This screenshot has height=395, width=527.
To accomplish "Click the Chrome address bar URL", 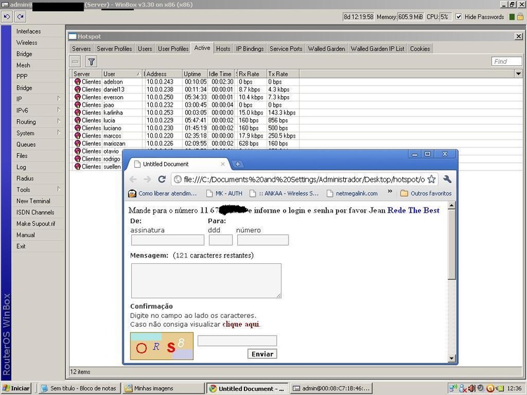I will point(304,179).
